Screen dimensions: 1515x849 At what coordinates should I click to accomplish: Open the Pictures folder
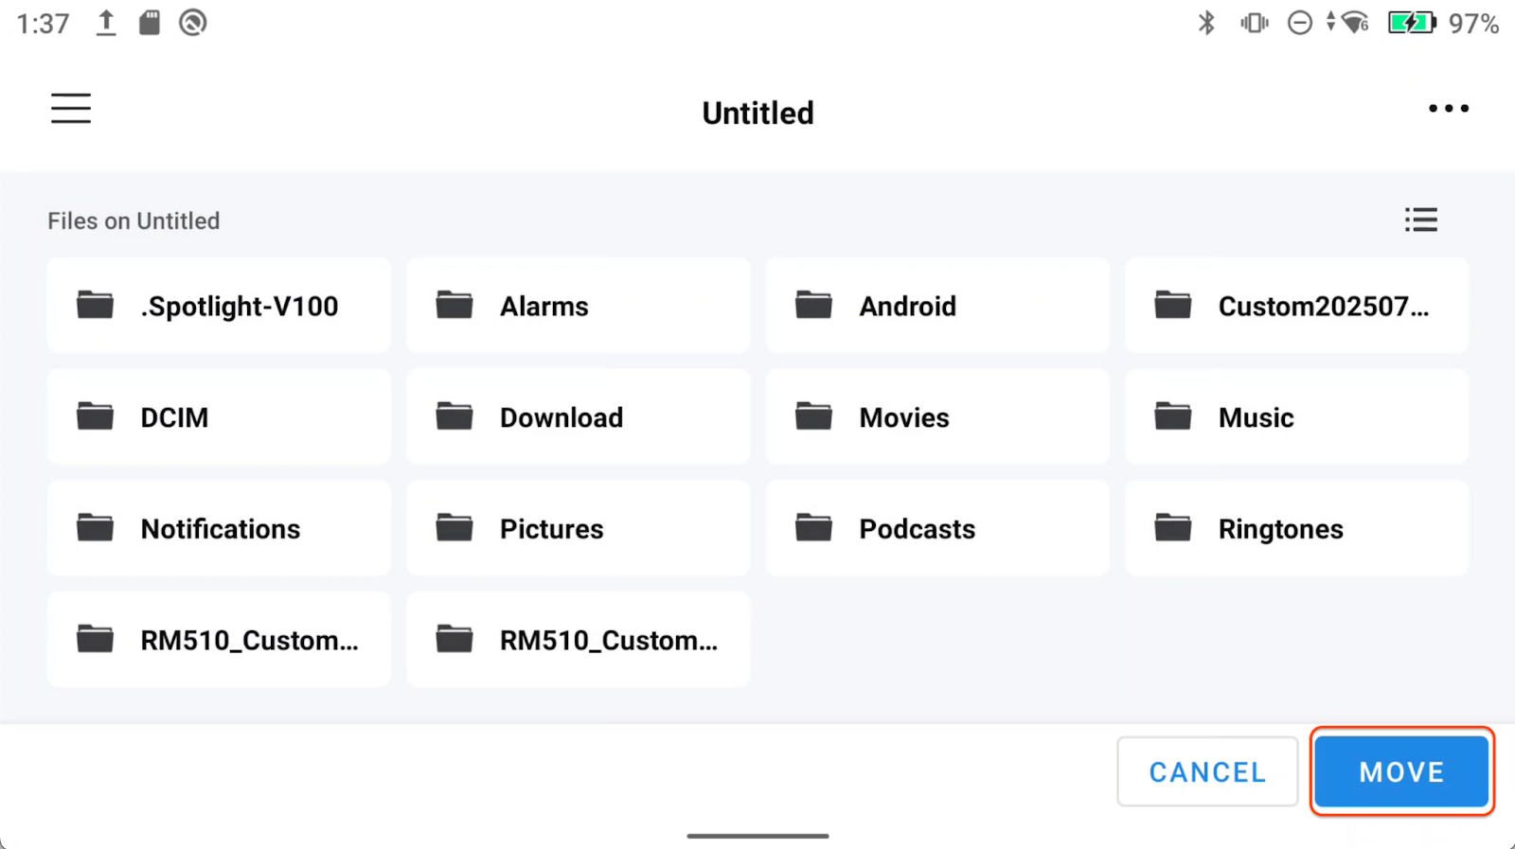click(578, 528)
